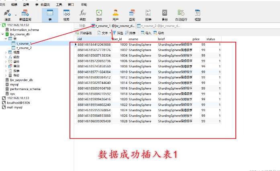Click Begin Transaction button

[x=84, y=33]
